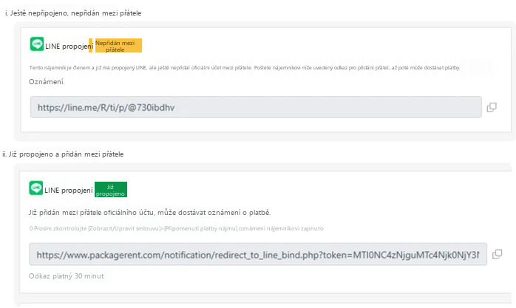Click the sentence starting 'Již přidán mezi přátele oficiálního účtu'
The image size is (516, 308).
pyautogui.click(x=150, y=213)
